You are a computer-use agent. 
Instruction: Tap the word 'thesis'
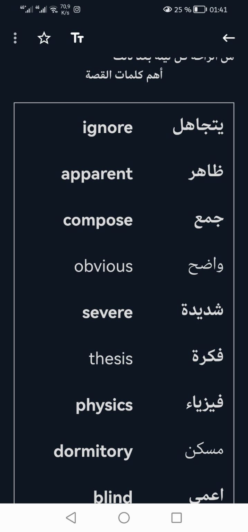pos(111,358)
